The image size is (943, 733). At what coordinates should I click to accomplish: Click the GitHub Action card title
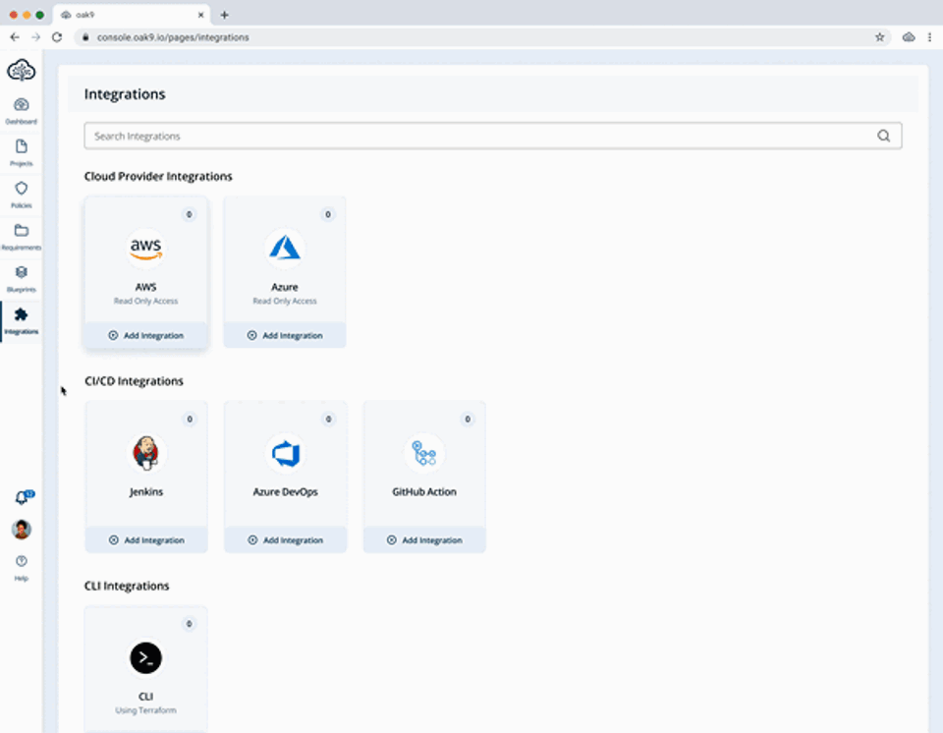[424, 491]
